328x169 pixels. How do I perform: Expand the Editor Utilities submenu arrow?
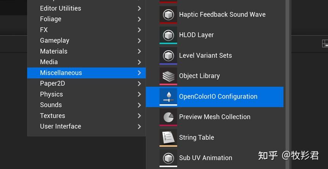(139, 8)
